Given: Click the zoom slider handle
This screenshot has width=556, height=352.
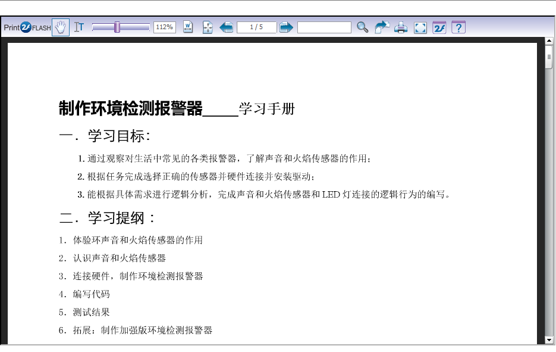Looking at the screenshot, I should (117, 27).
